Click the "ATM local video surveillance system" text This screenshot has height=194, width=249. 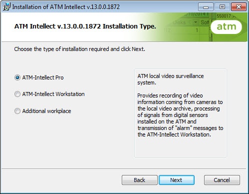[x=171, y=79]
